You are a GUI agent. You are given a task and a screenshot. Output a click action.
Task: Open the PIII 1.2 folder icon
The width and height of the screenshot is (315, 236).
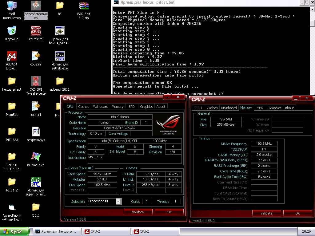[12, 185]
